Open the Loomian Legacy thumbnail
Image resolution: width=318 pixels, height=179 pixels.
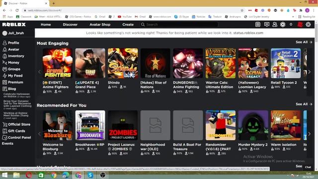(x=253, y=63)
